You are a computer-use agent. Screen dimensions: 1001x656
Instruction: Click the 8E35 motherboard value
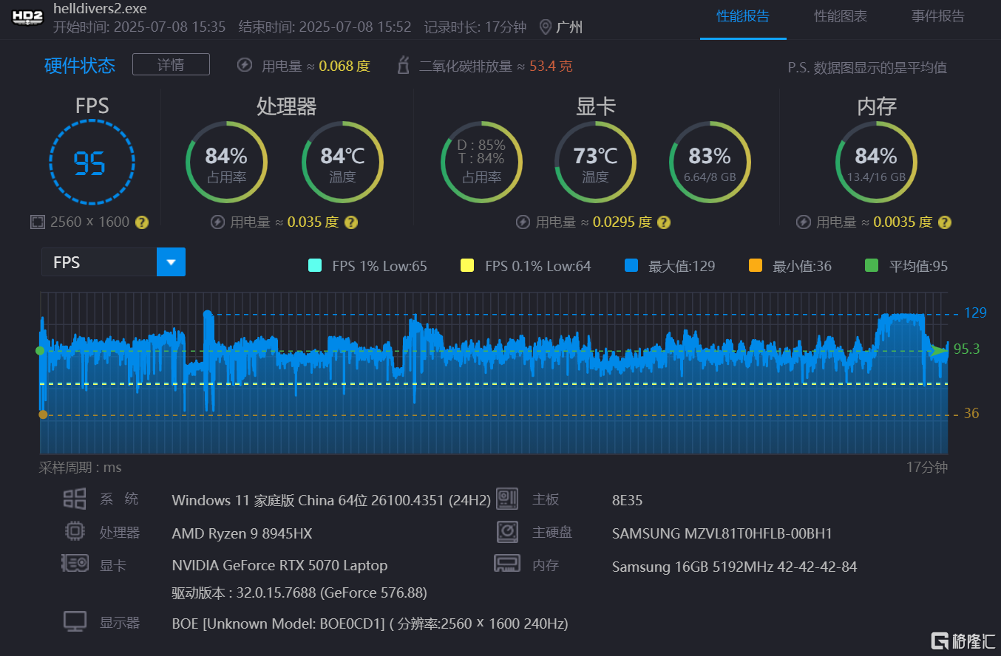pyautogui.click(x=627, y=500)
